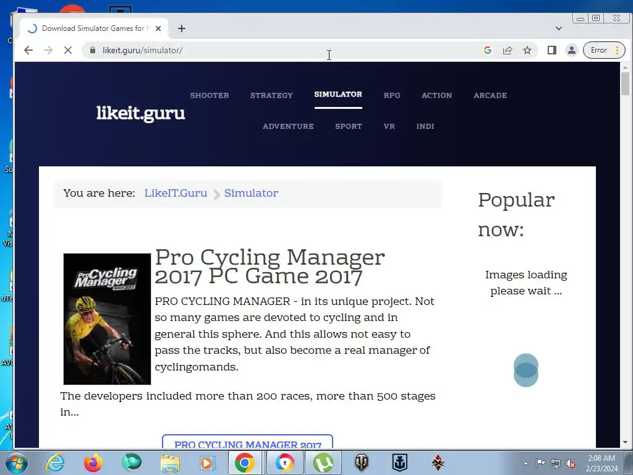Click the Pro Cycling Manager cover image

107,319
